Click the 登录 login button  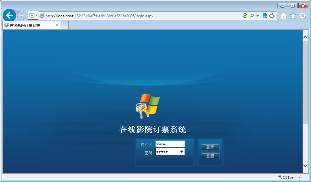(210, 147)
